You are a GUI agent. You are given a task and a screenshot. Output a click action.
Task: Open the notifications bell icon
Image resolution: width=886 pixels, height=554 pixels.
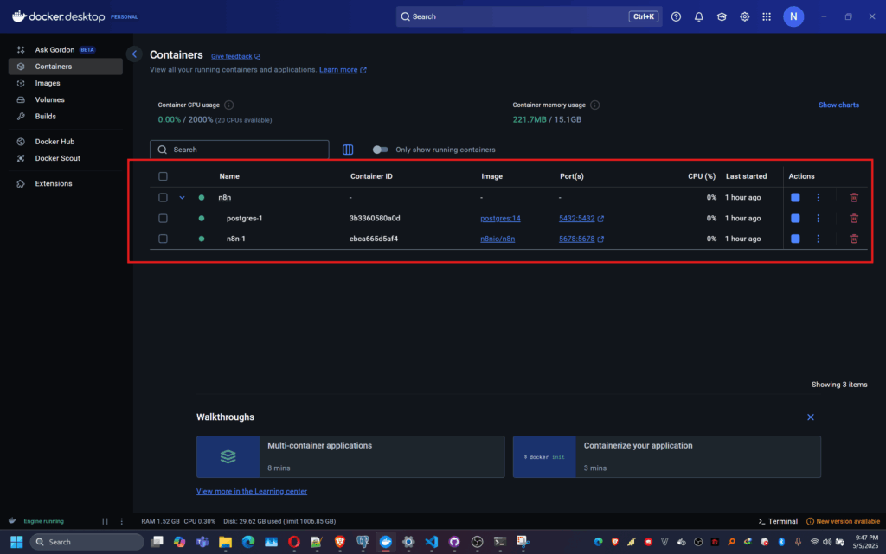[x=699, y=17]
